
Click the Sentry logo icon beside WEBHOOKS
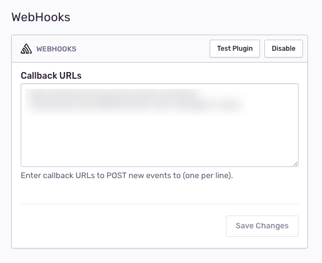(26, 49)
